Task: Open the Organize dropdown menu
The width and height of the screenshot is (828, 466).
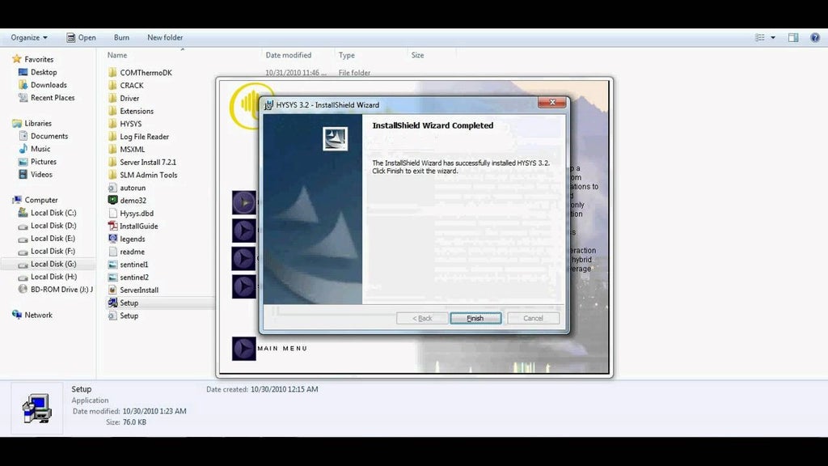Action: [x=29, y=37]
